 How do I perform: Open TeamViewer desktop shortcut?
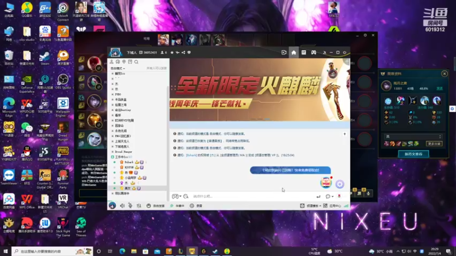click(x=9, y=177)
